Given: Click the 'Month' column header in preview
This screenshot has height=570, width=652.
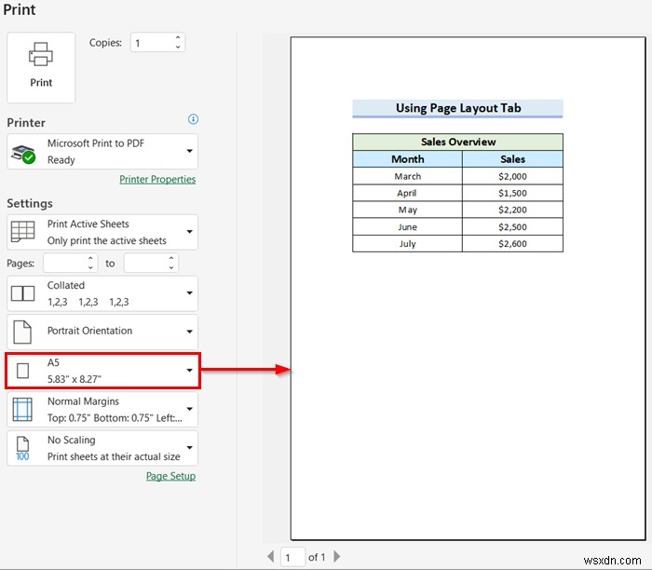Looking at the screenshot, I should point(408,159).
